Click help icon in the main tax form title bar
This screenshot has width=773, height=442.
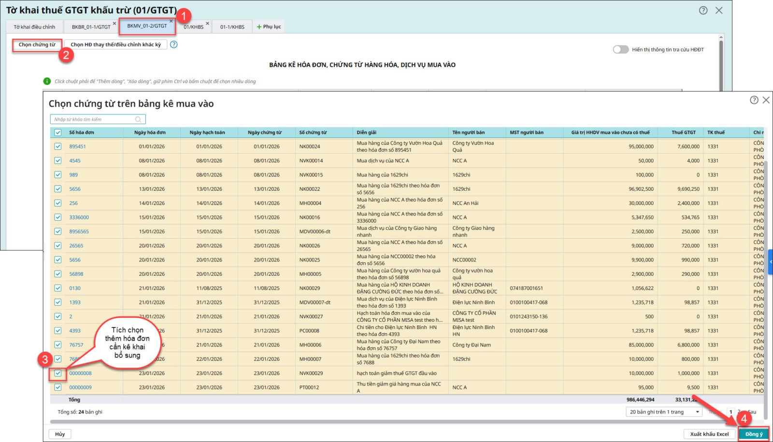click(703, 10)
